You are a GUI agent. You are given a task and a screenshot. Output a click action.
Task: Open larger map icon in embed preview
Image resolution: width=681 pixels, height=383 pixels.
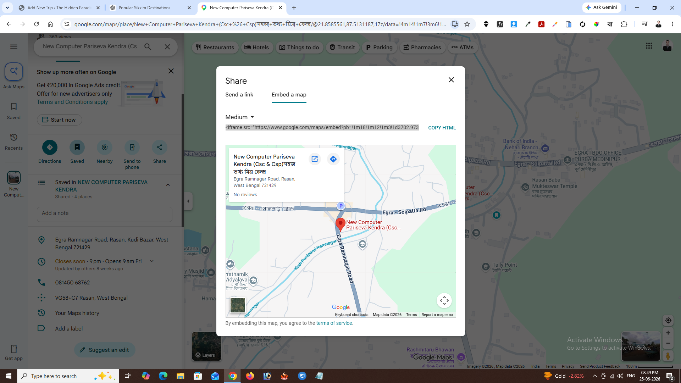click(x=315, y=159)
